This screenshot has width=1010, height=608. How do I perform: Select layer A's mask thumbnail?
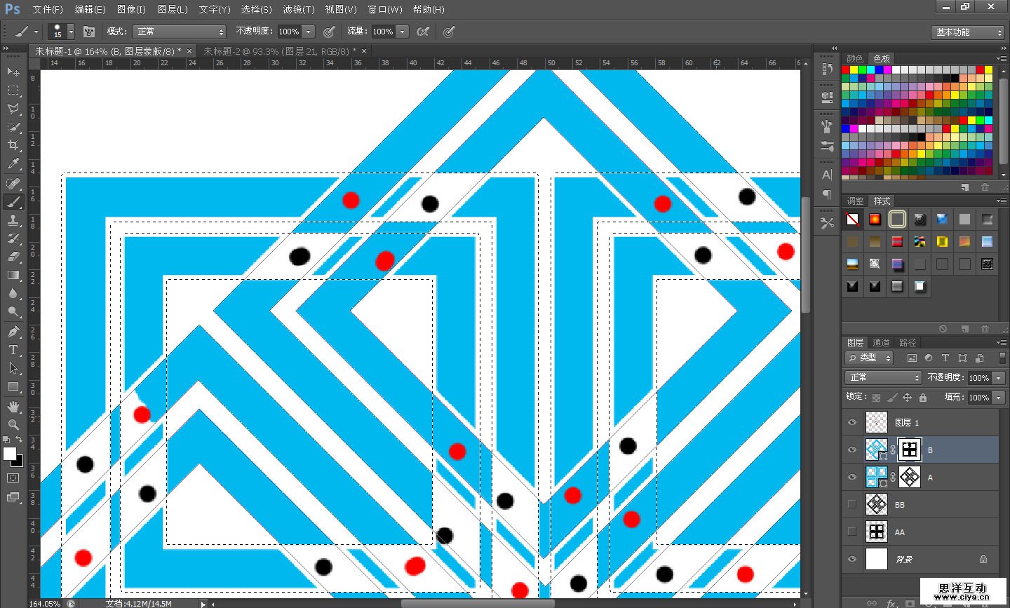[910, 477]
